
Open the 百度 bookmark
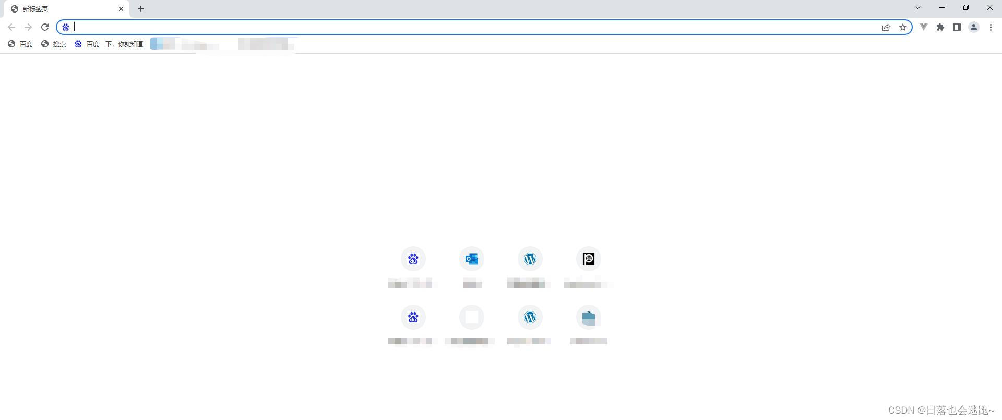click(x=20, y=44)
